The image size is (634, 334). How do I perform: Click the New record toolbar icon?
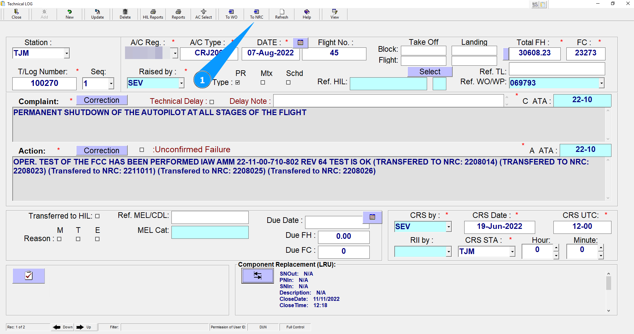coord(70,14)
